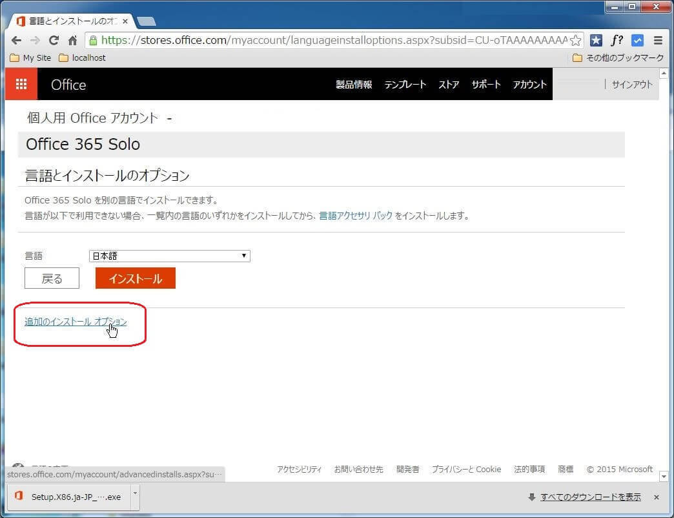Screen dimensions: 674x518
Task: Open the その他のブックマーク folder
Action: pyautogui.click(x=618, y=58)
